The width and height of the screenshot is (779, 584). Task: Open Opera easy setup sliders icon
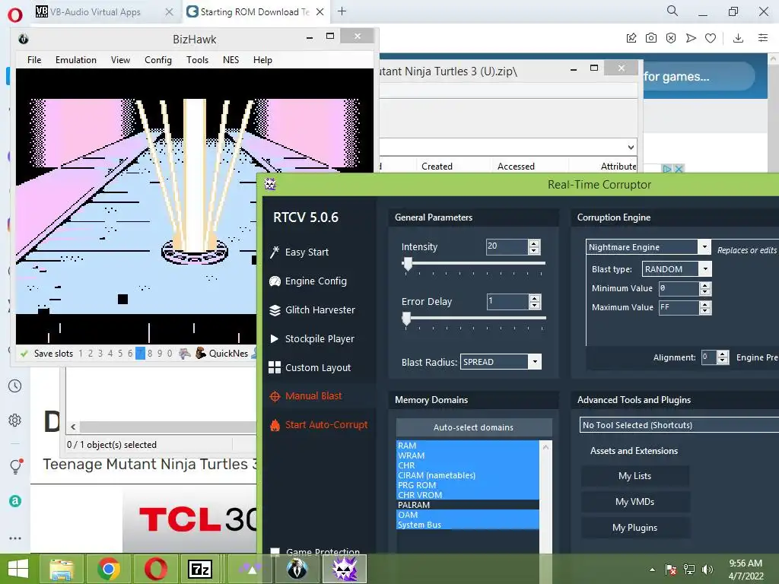coord(763,38)
